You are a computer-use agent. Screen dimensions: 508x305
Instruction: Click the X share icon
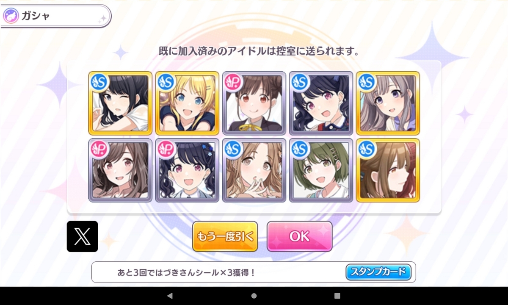point(82,236)
